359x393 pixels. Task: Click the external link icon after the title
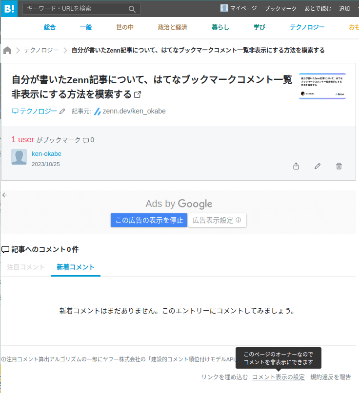138,94
